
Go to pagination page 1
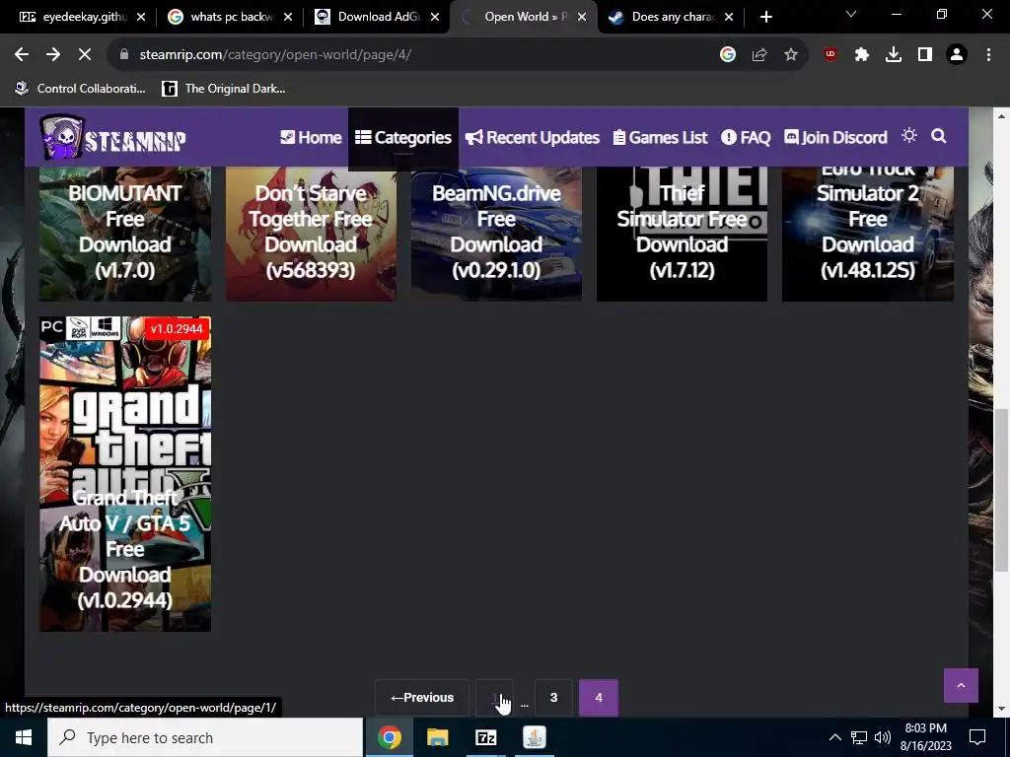[x=495, y=697]
